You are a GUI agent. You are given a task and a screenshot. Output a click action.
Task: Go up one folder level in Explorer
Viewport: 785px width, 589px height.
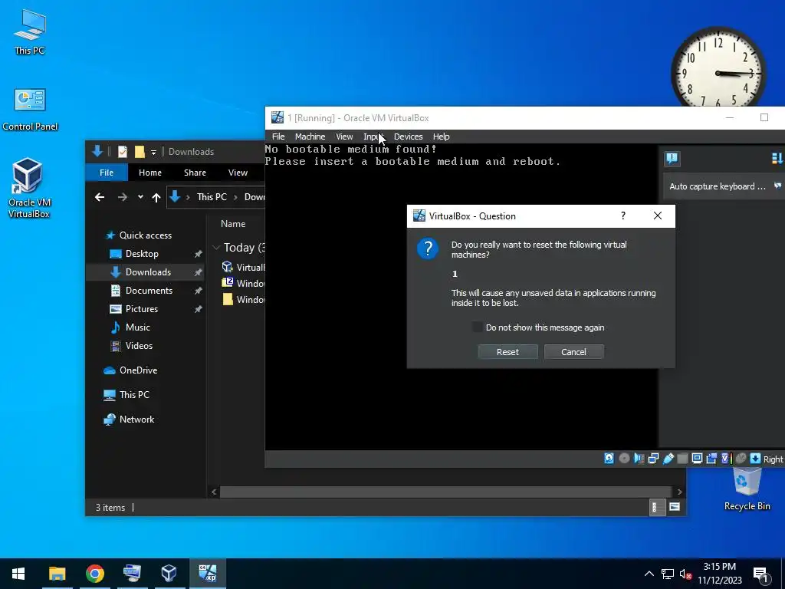156,197
